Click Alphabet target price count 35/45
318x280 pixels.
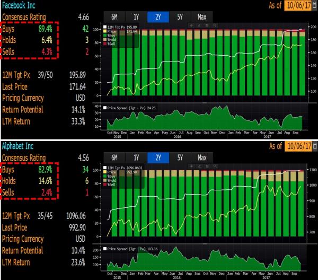click(x=45, y=216)
